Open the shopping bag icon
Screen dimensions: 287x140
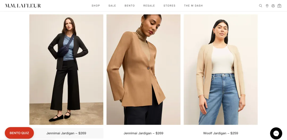(x=279, y=6)
